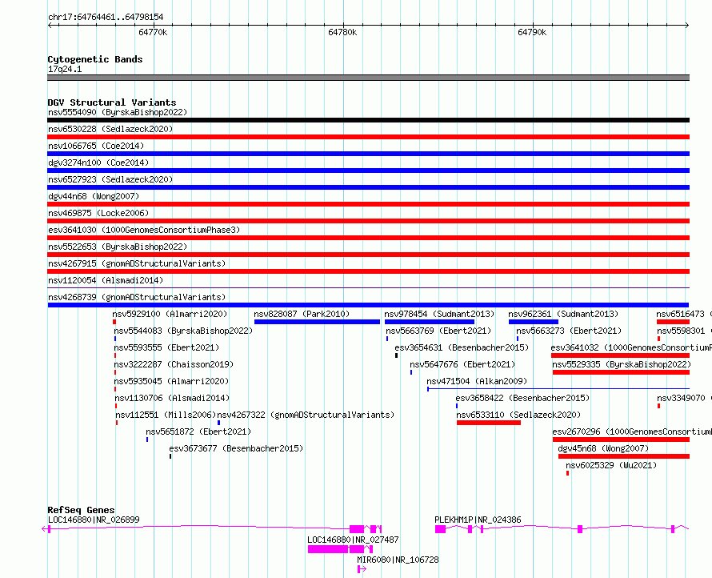
Task: Click LOC146880|NR_026899 gene label
Action: coord(94,520)
